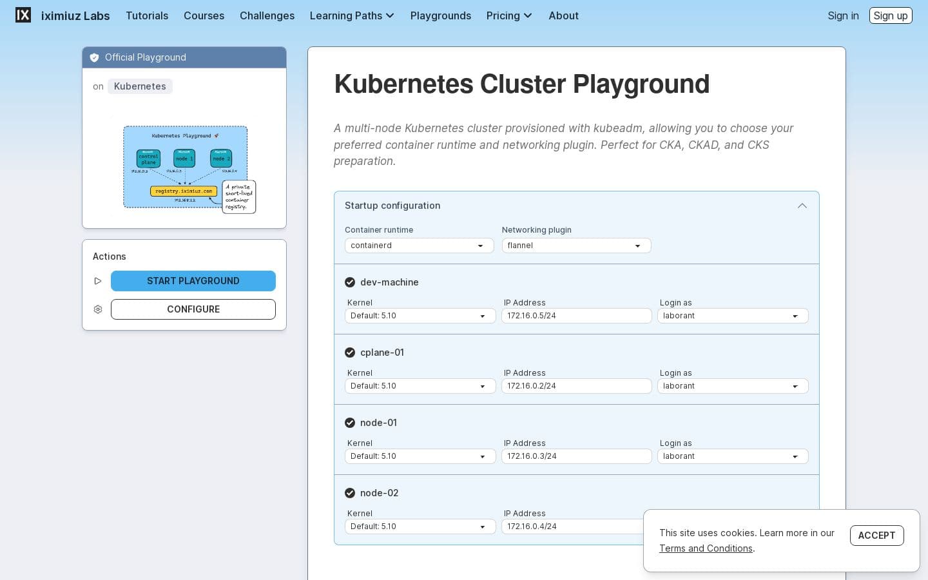Expand the Learning Paths menu
The height and width of the screenshot is (580, 928).
pyautogui.click(x=352, y=15)
